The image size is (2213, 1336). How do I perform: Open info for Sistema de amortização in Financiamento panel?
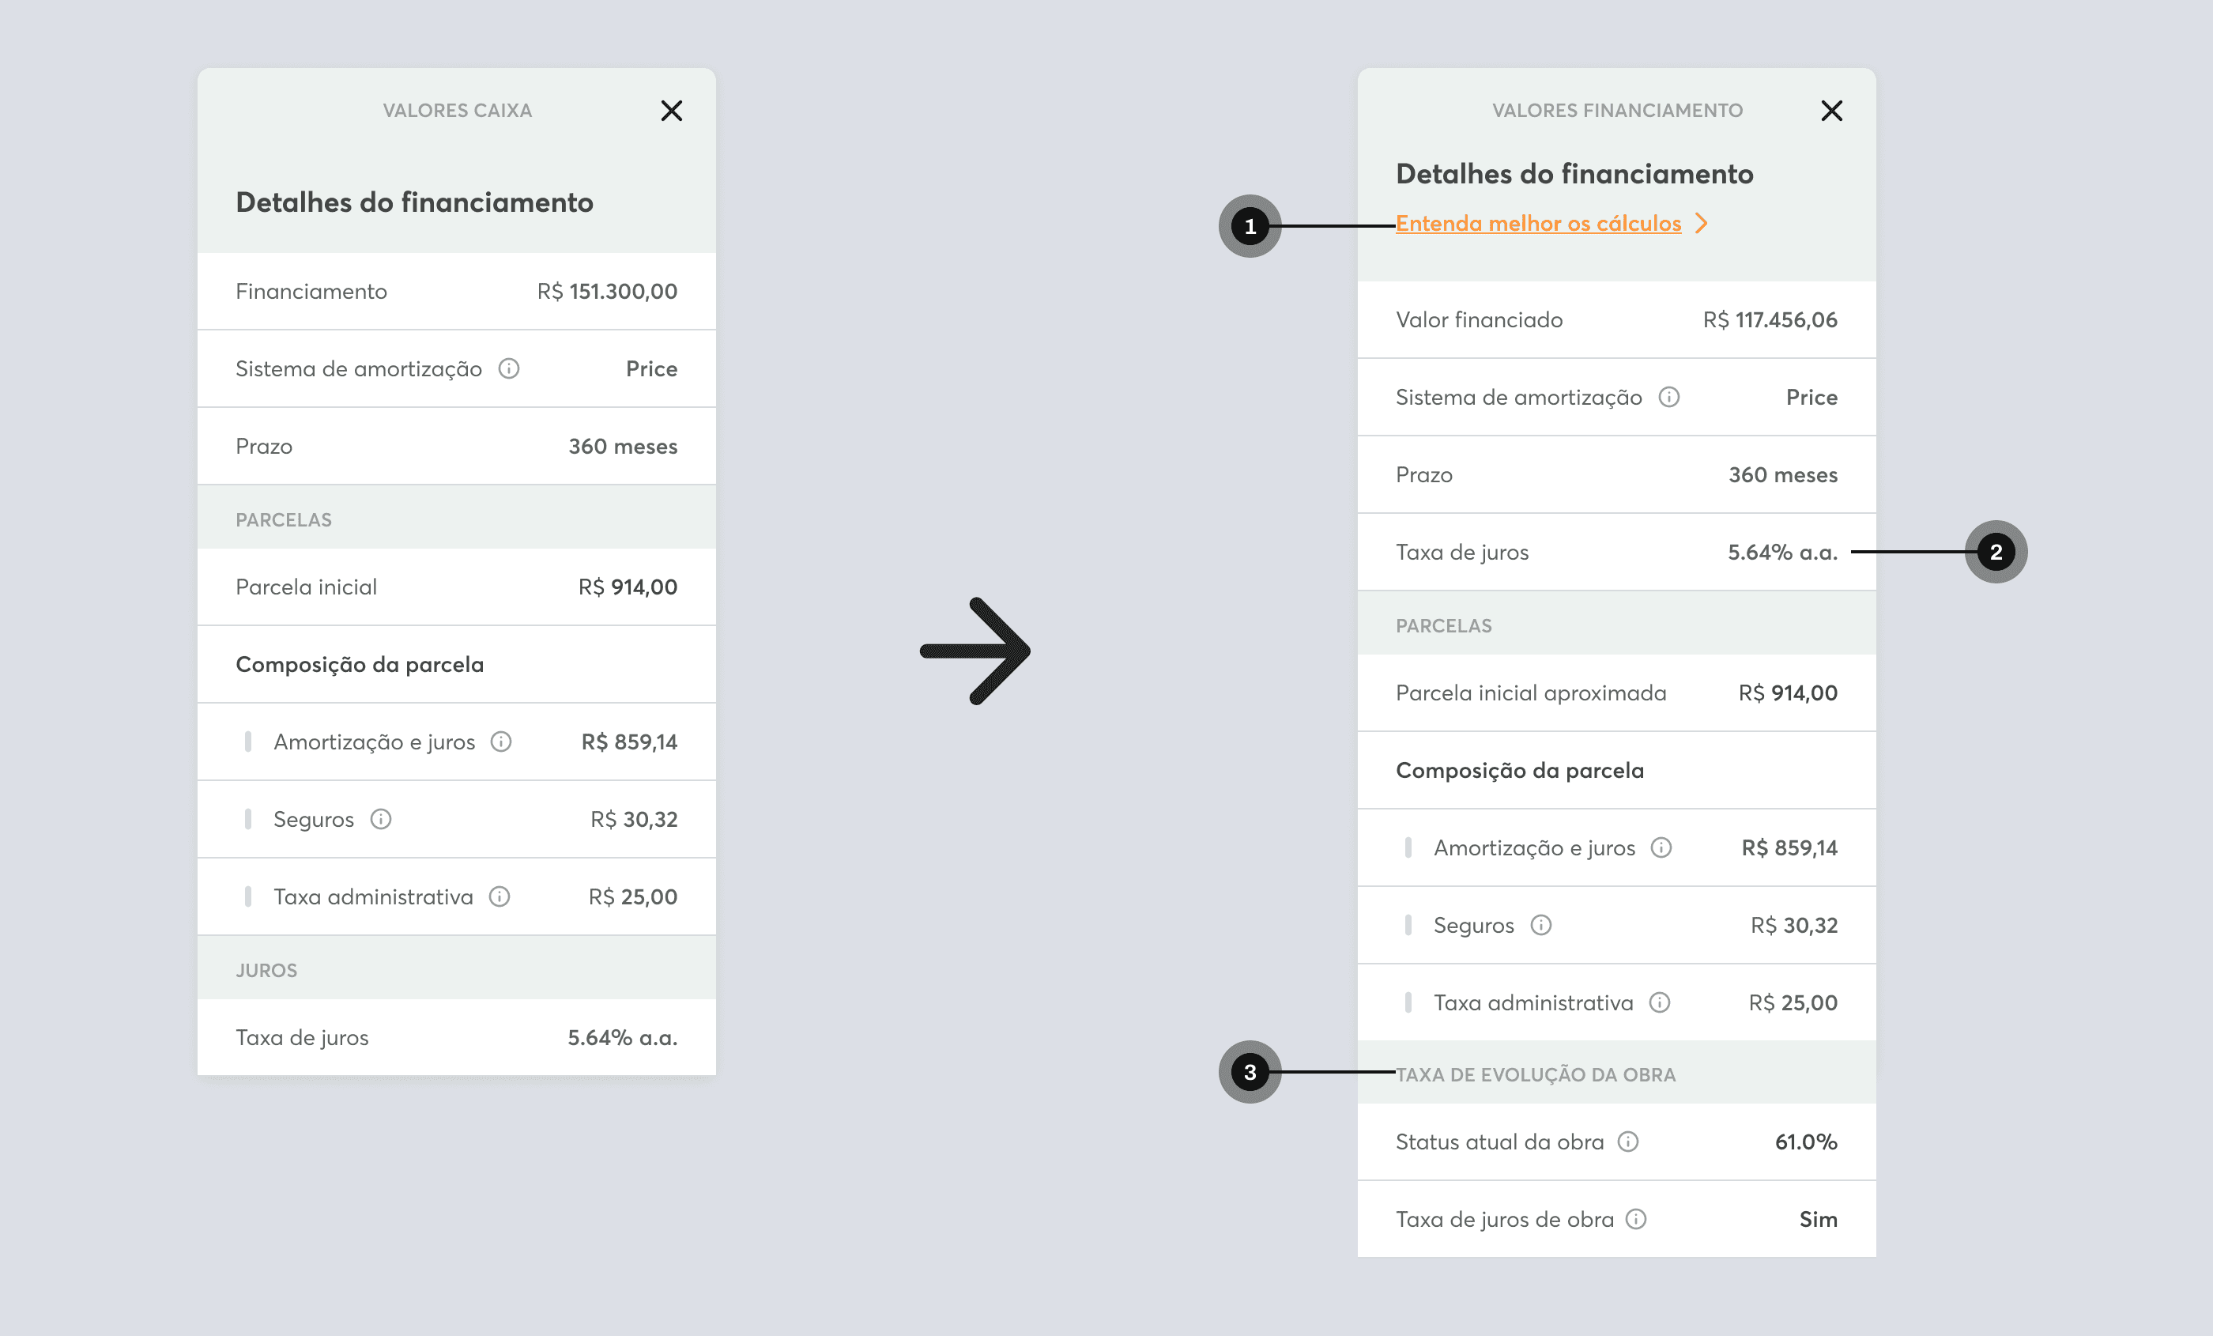[1668, 397]
